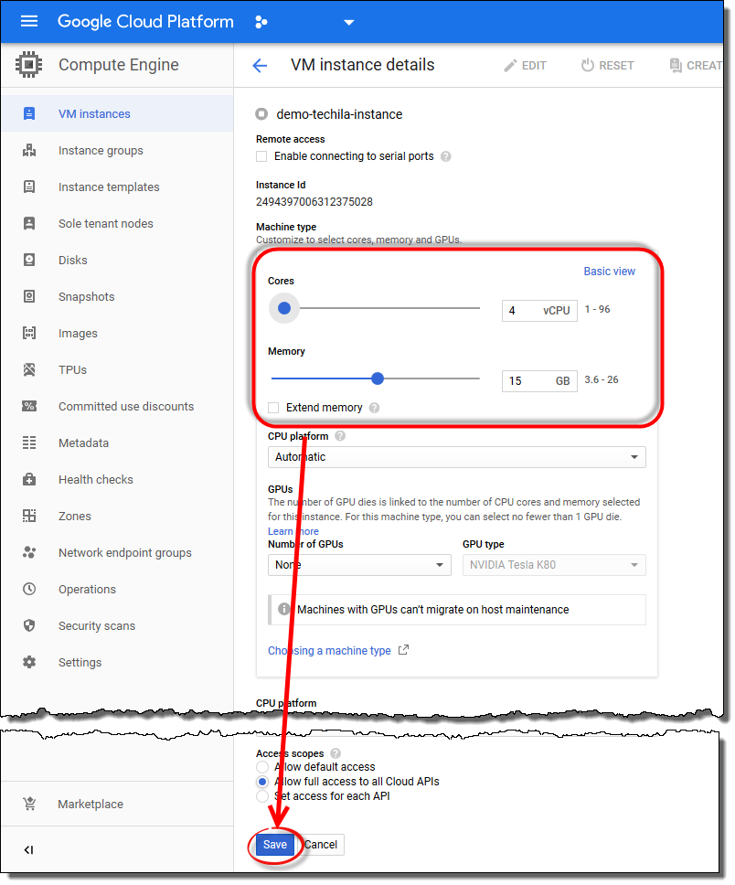Click the Disks sidebar icon
The width and height of the screenshot is (735, 885).
pyautogui.click(x=29, y=261)
